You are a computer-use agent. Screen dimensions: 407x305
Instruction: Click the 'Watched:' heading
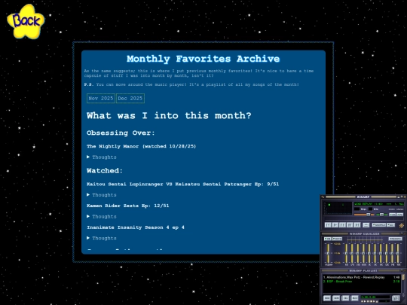point(105,171)
